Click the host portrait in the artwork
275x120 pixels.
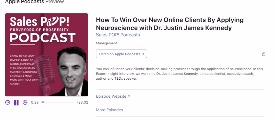coord(71,71)
